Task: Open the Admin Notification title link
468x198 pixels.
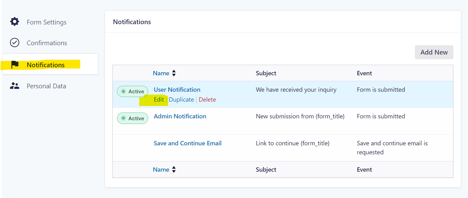Action: tap(180, 116)
